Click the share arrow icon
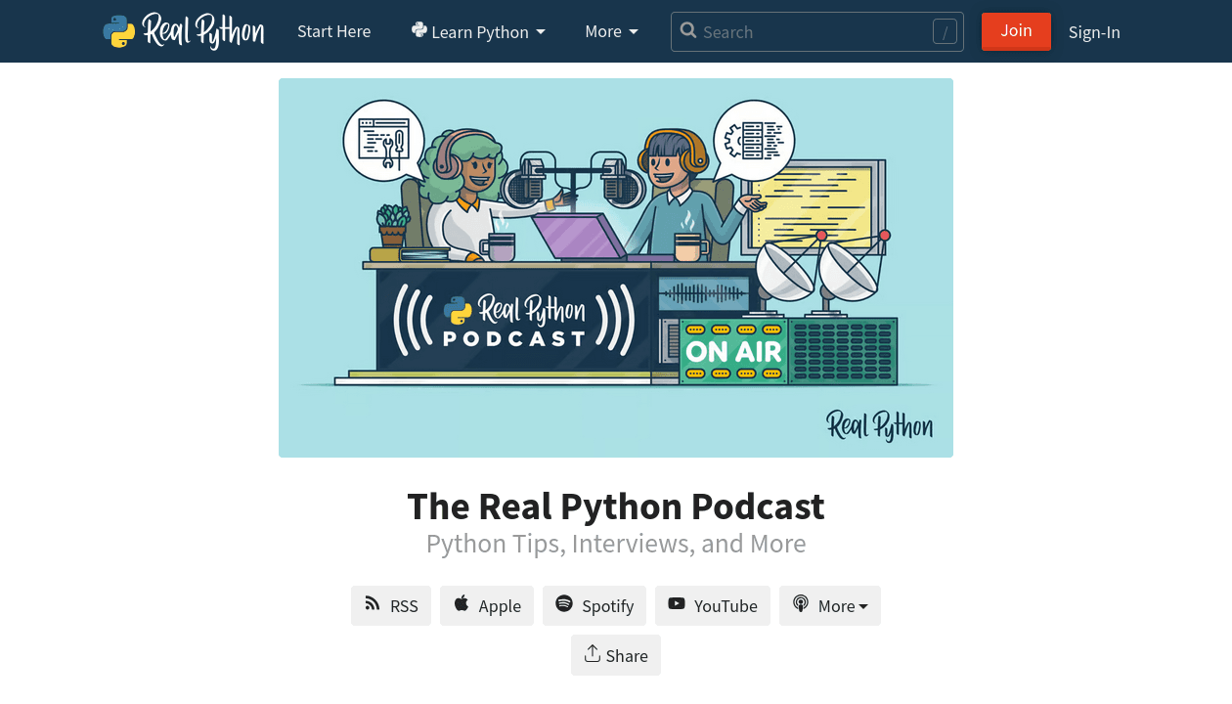The image size is (1232, 704). (x=592, y=654)
